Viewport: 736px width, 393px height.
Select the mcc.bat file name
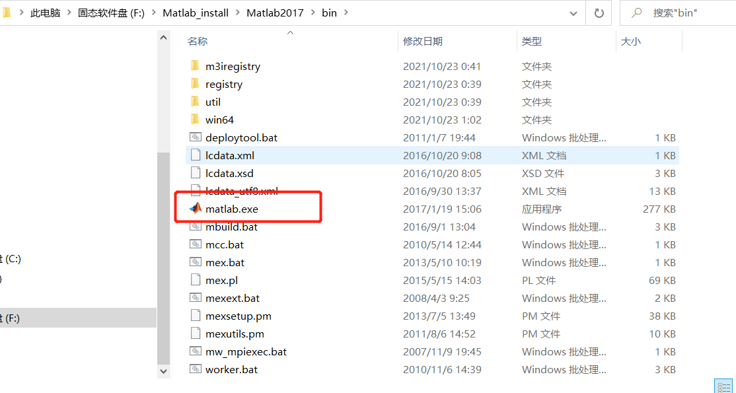[225, 244]
